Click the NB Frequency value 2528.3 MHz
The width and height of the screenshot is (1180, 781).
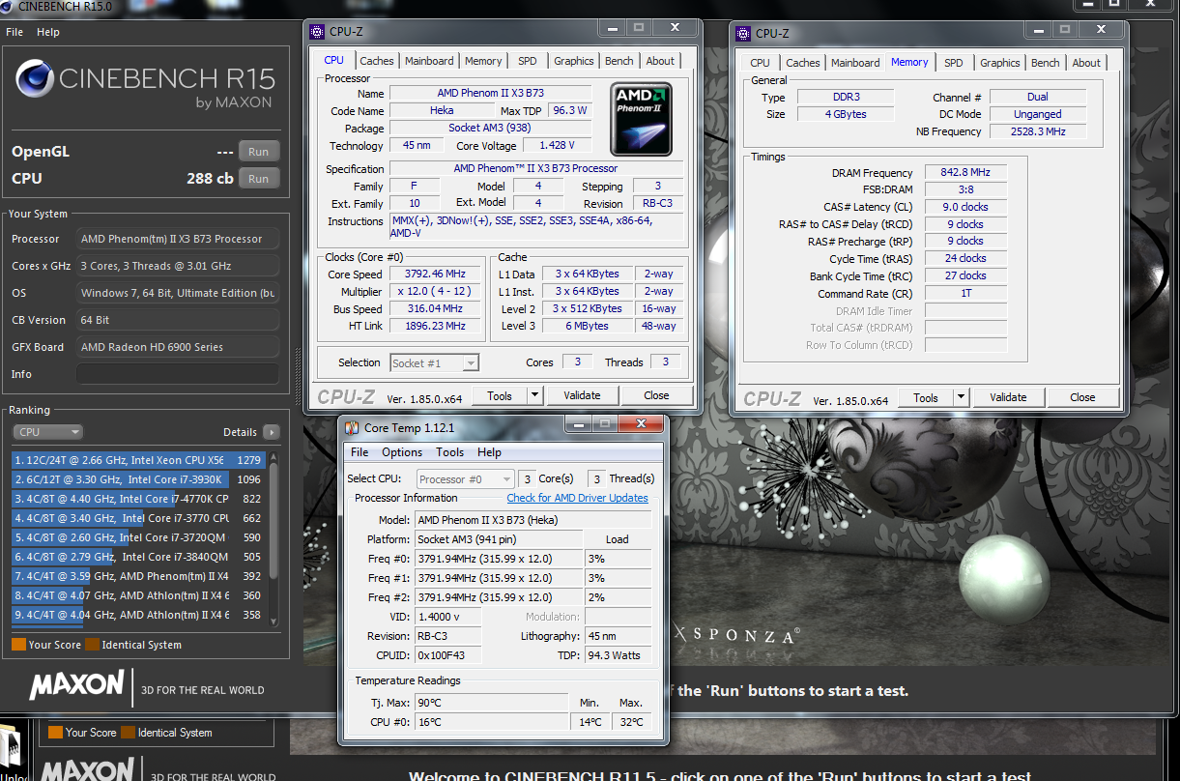tap(1038, 131)
